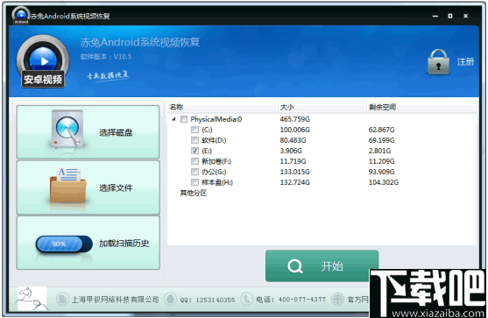Check the PhysicalMedia:0 checkbox

tap(184, 119)
